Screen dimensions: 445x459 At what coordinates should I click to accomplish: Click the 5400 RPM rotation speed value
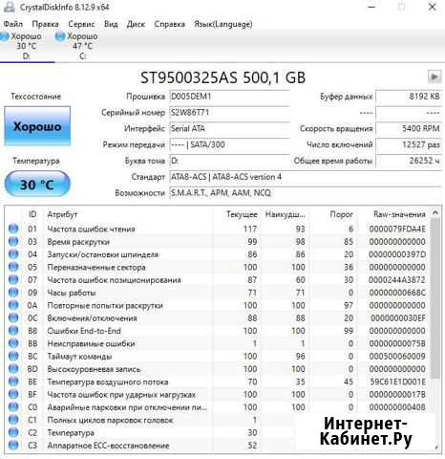point(409,128)
